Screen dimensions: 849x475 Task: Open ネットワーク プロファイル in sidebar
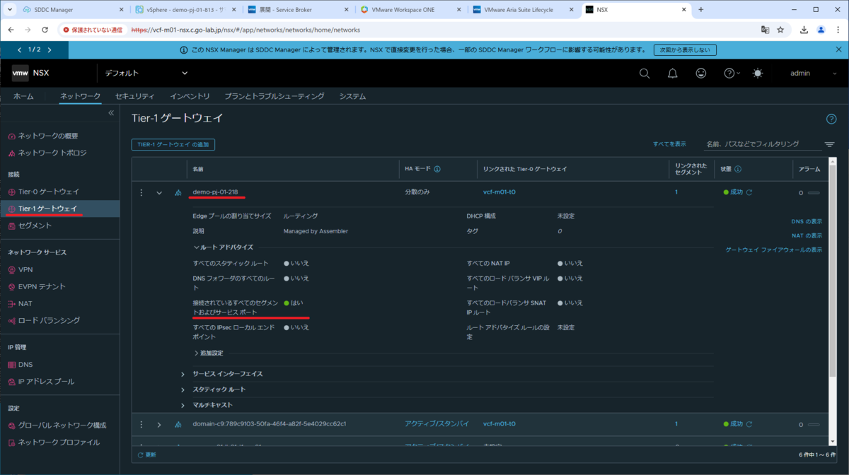[x=59, y=442]
